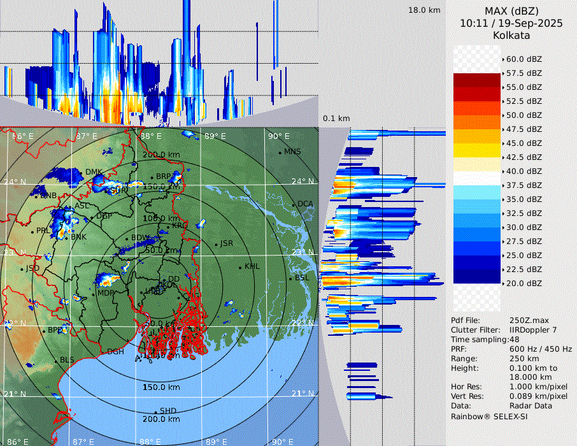Select the MDP station dot
Image resolution: width=577 pixels, height=446 pixels.
94,294
